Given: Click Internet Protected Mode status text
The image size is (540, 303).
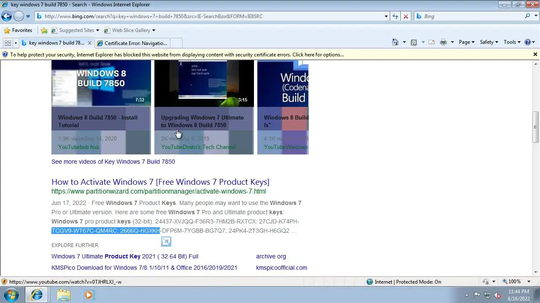Looking at the screenshot, I should (x=408, y=282).
